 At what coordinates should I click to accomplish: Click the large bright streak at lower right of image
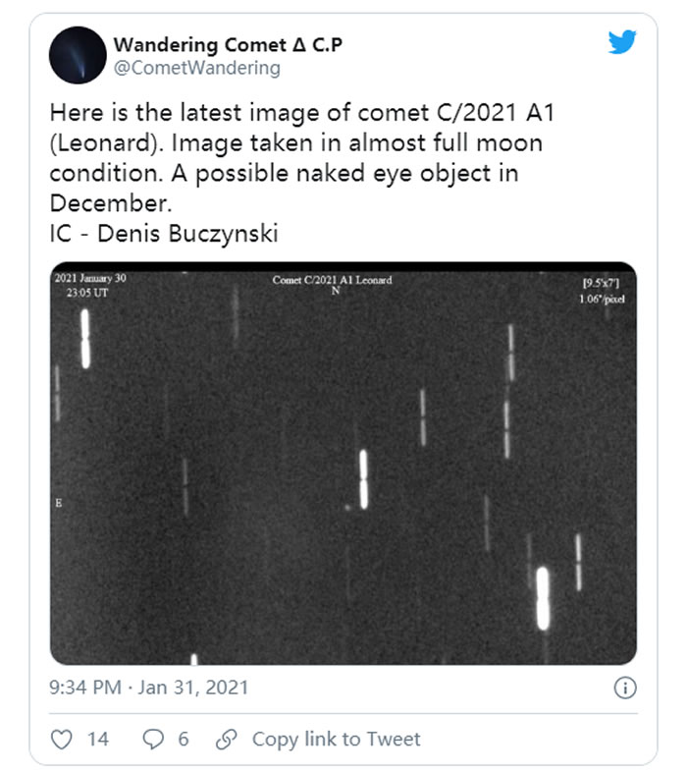[x=542, y=598]
